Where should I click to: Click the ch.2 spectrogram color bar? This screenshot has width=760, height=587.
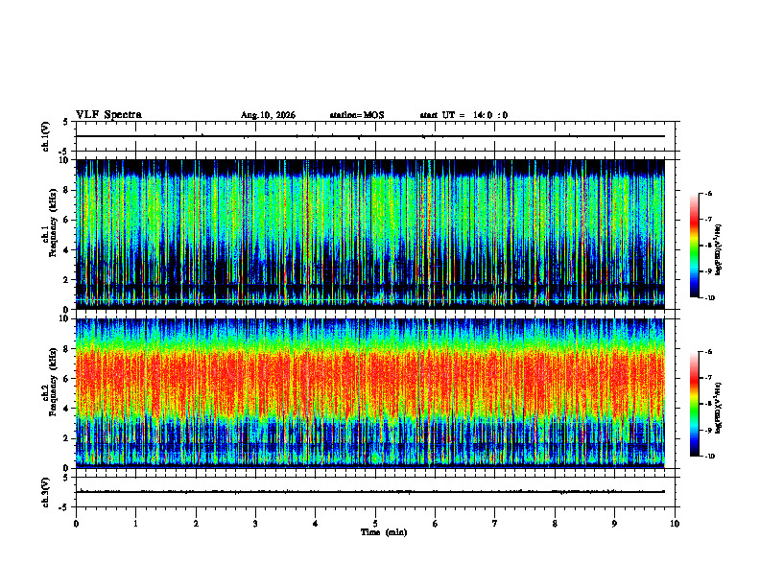[695, 404]
